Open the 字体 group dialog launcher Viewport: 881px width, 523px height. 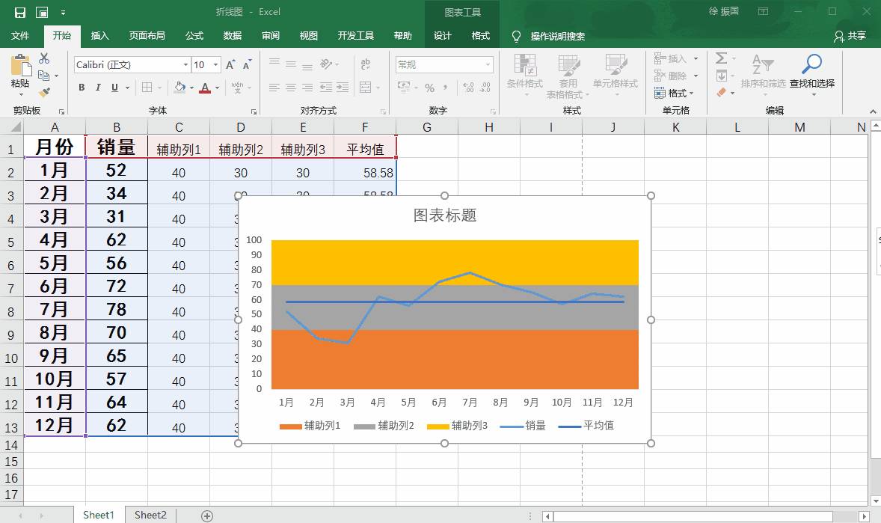coord(254,111)
